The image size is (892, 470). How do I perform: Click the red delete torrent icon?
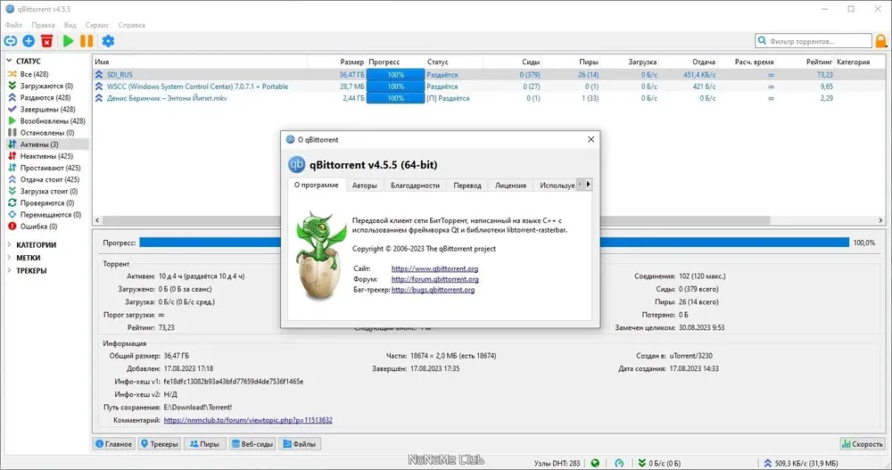point(47,41)
